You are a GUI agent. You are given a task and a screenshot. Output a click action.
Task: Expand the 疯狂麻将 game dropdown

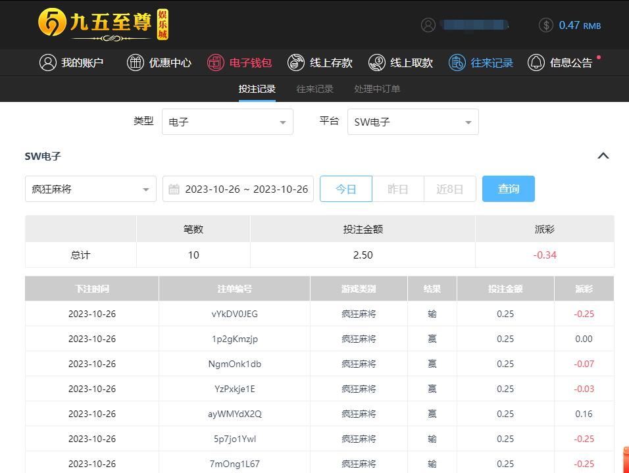91,189
